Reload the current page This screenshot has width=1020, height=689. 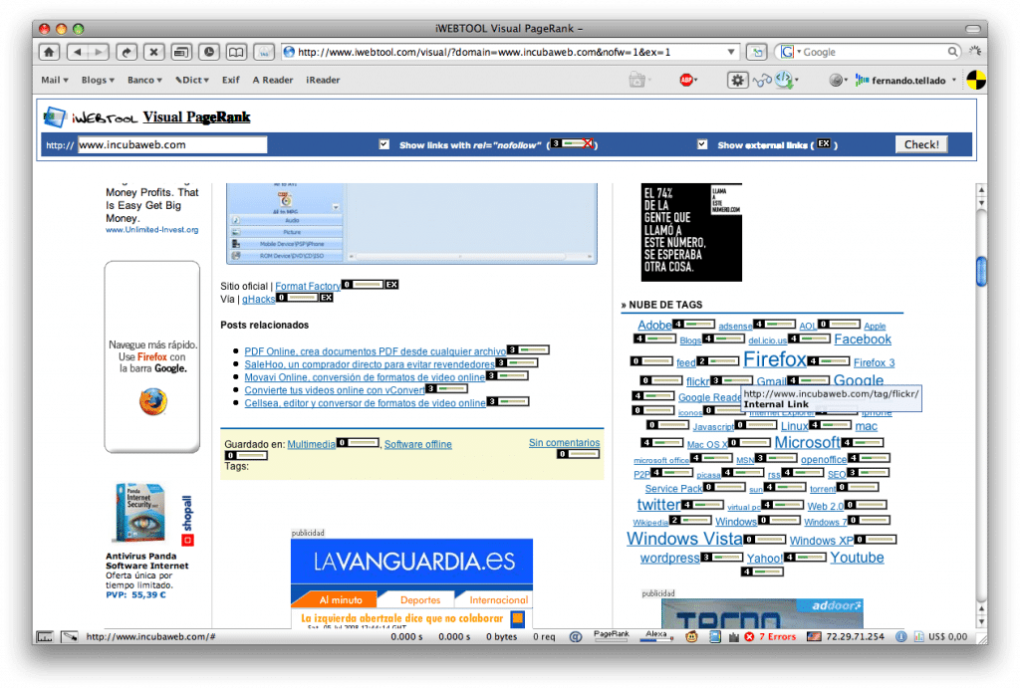[x=127, y=52]
